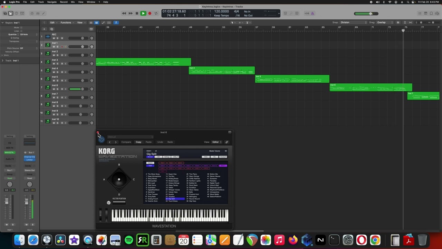Rewind using the transport rewind button
Viewport: 442px width, 249px height.
[124, 13]
